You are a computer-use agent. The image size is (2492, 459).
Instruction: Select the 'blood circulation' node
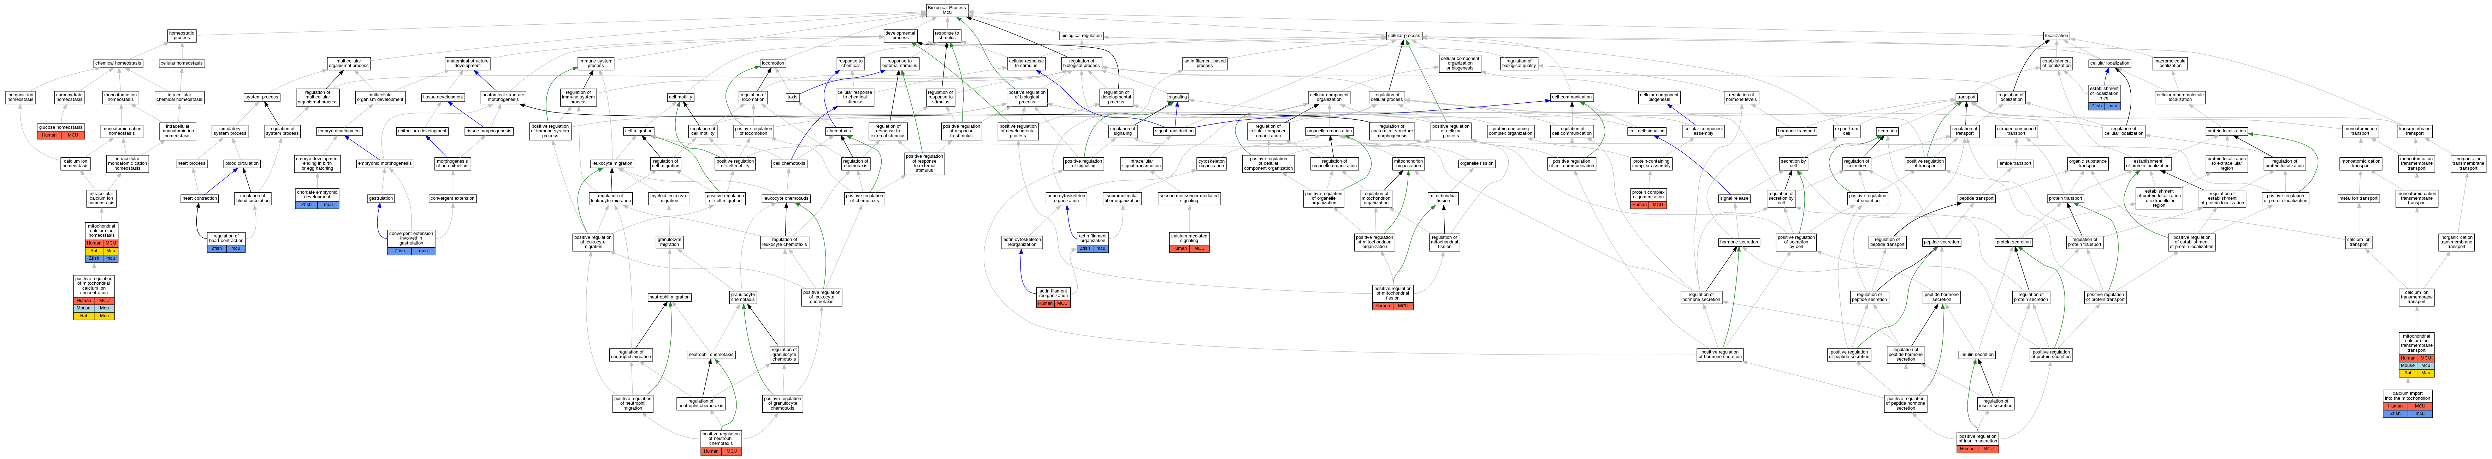242,163
